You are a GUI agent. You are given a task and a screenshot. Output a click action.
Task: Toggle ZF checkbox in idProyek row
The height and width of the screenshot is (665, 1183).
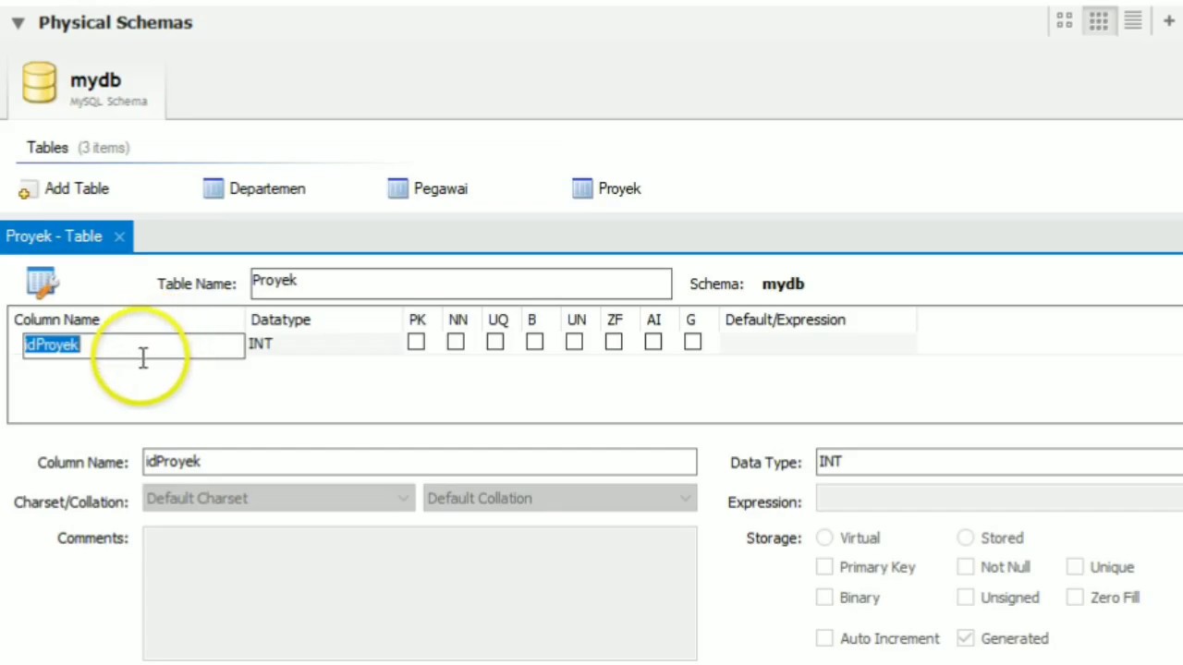pyautogui.click(x=614, y=343)
